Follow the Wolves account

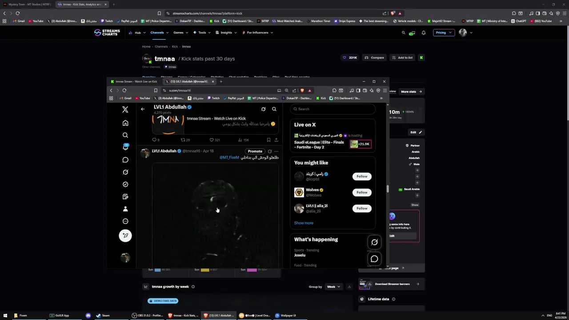(362, 192)
